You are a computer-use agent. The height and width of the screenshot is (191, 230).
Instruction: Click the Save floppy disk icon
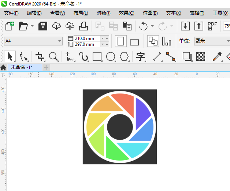(43, 26)
